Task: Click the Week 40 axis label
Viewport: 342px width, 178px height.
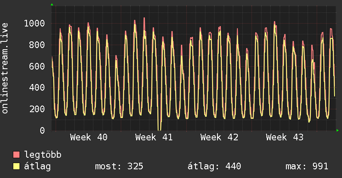Action: 89,137
